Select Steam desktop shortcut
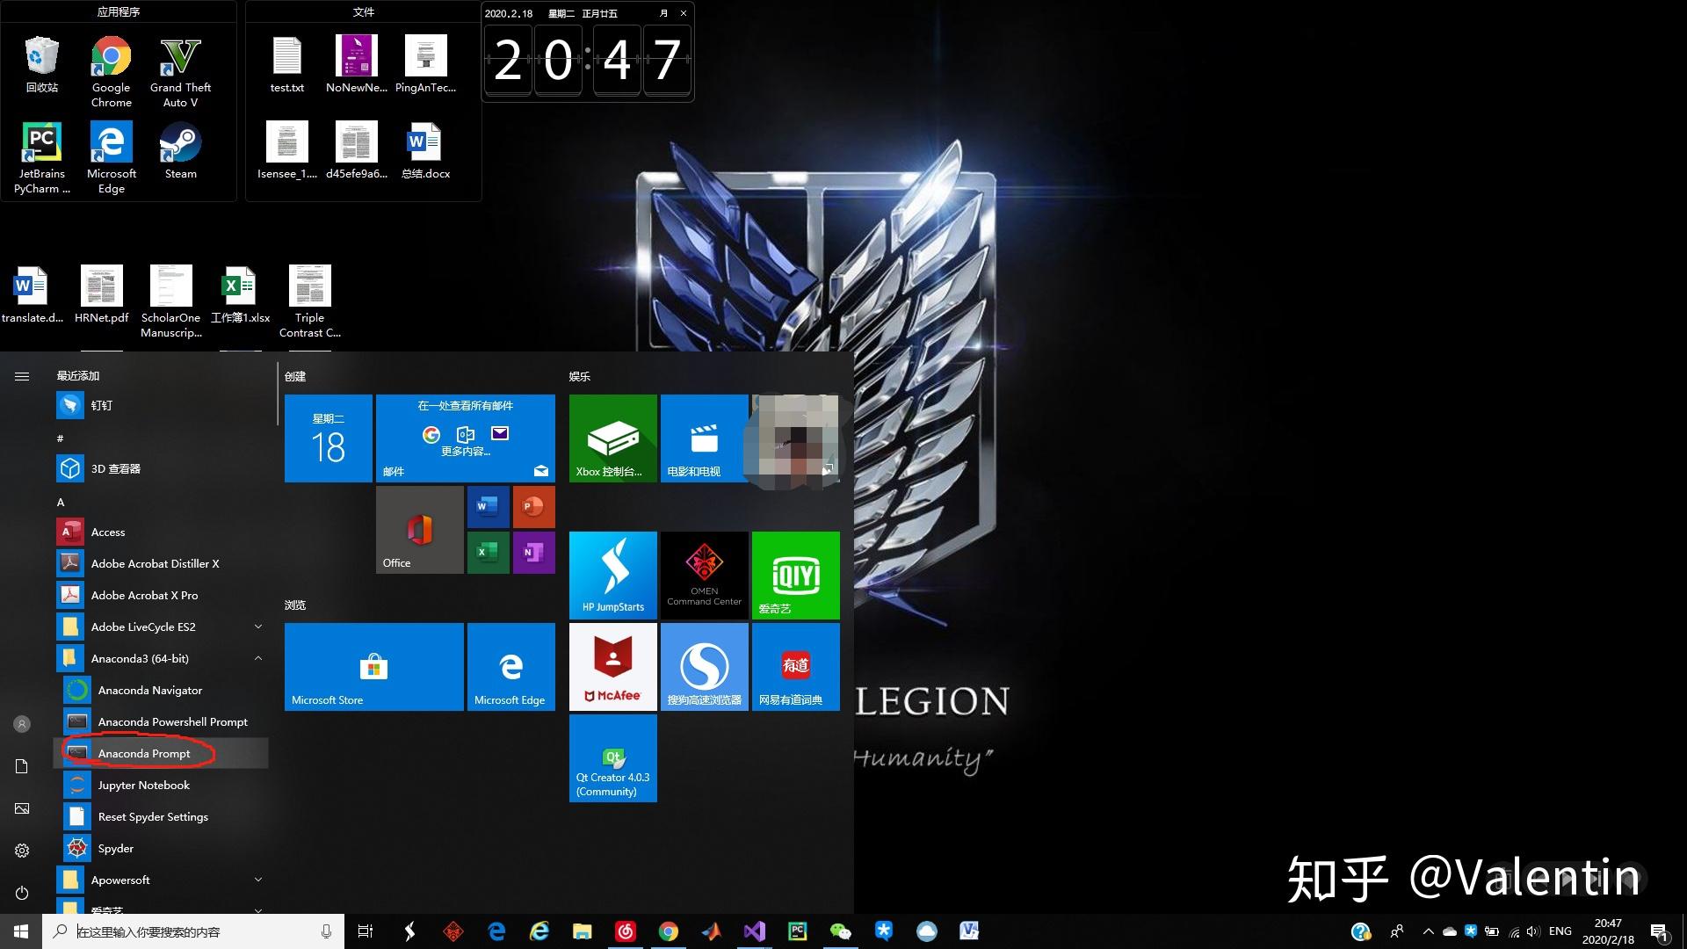 (181, 150)
